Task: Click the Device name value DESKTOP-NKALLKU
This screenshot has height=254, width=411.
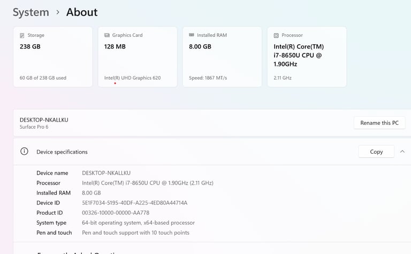Action: (106, 173)
